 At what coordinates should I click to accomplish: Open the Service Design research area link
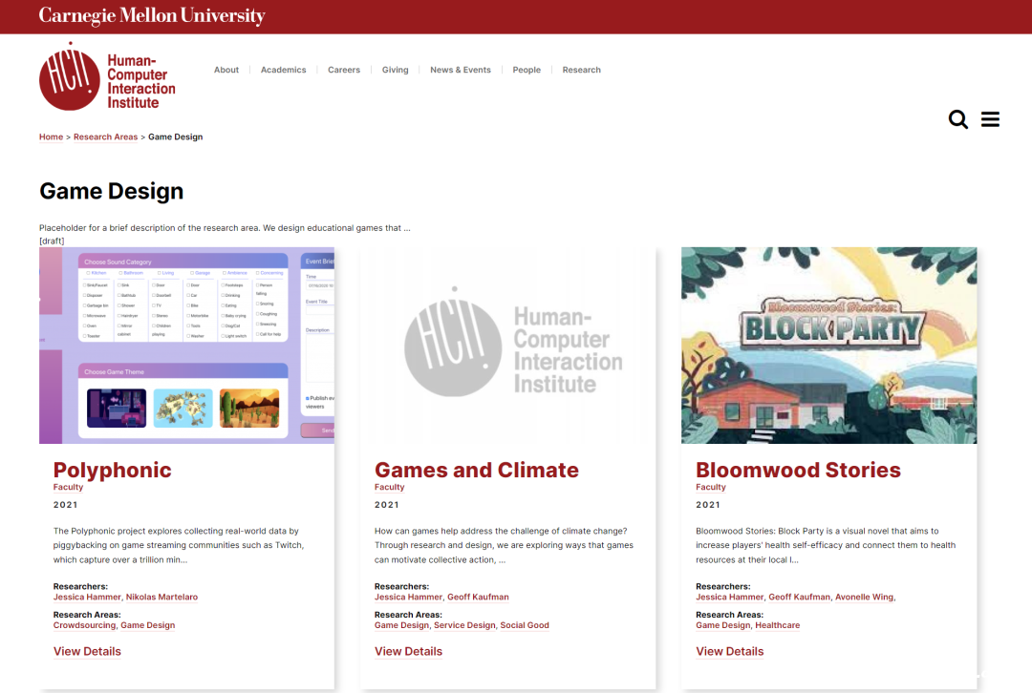(464, 625)
